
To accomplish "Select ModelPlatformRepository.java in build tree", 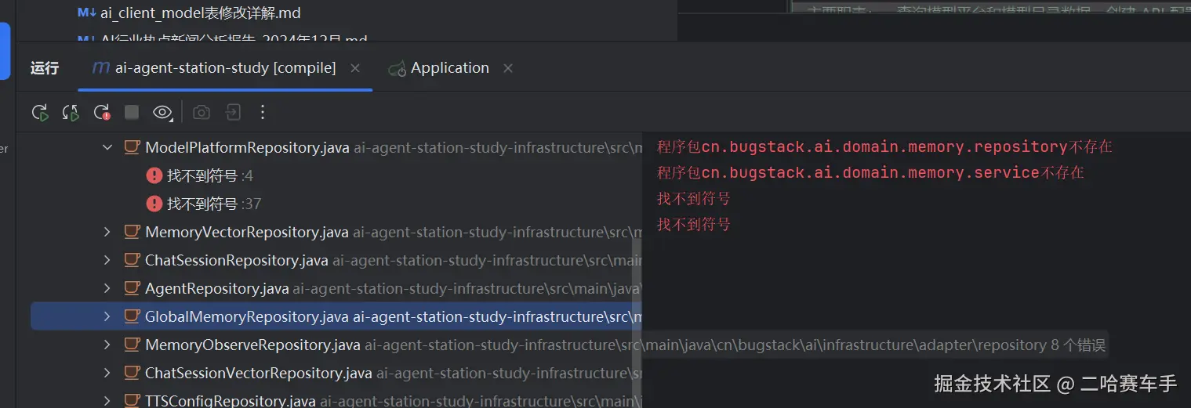I will 336,147.
